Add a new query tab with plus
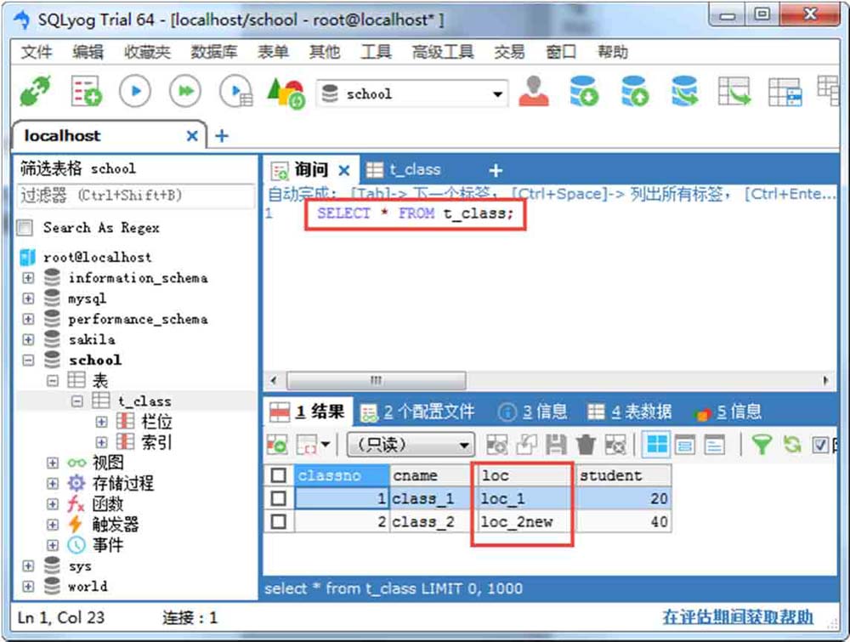The width and height of the screenshot is (850, 642). [496, 170]
